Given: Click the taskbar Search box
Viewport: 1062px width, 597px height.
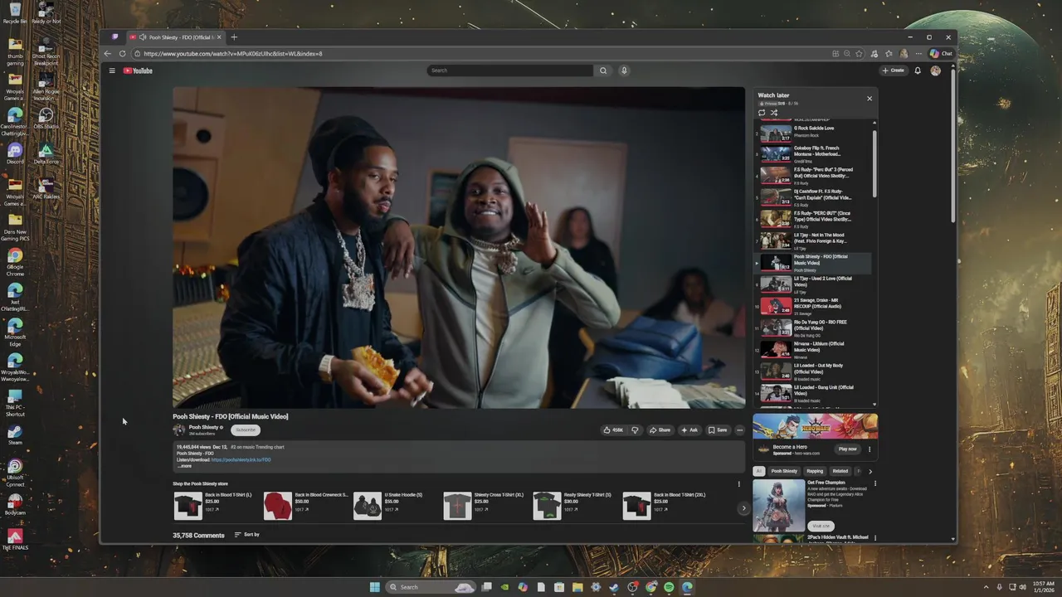Looking at the screenshot, I should (431, 587).
